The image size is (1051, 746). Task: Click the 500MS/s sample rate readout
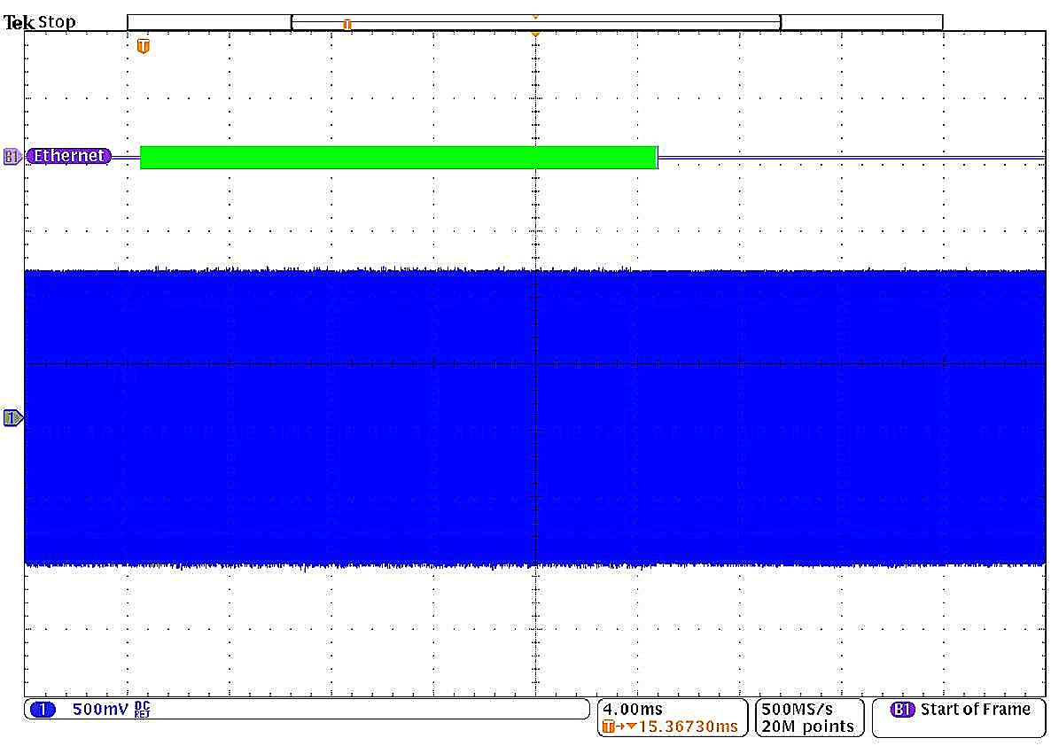pyautogui.click(x=797, y=709)
